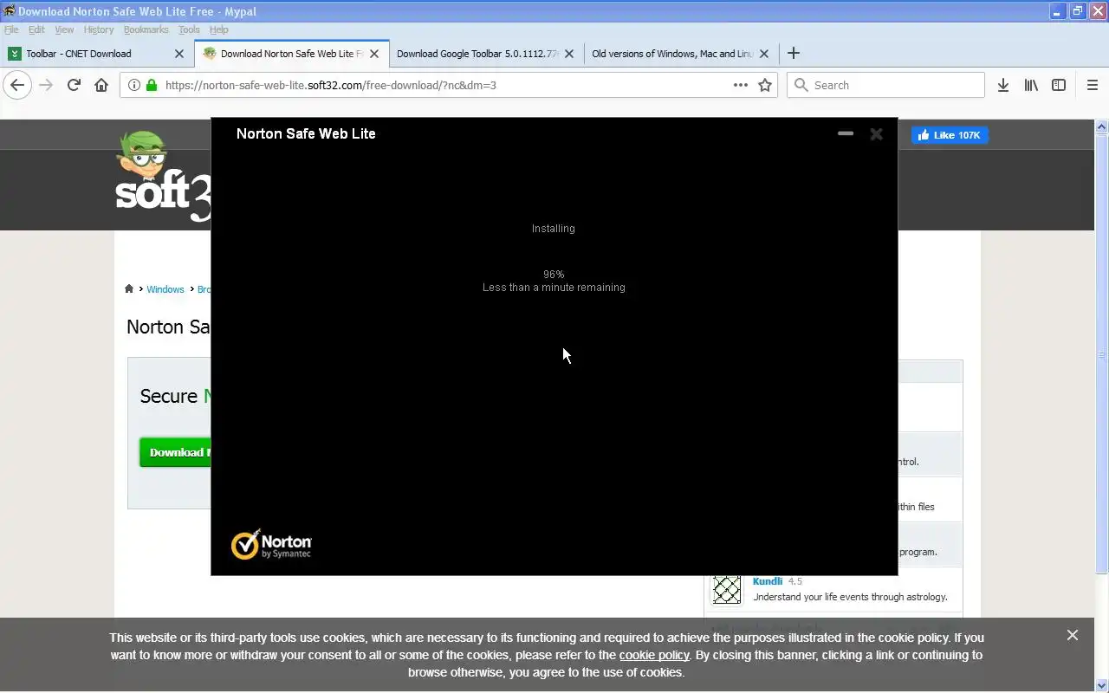Close the Download Norton Safe Web Lite tab
Image resolution: width=1109 pixels, height=693 pixels.
pos(374,54)
